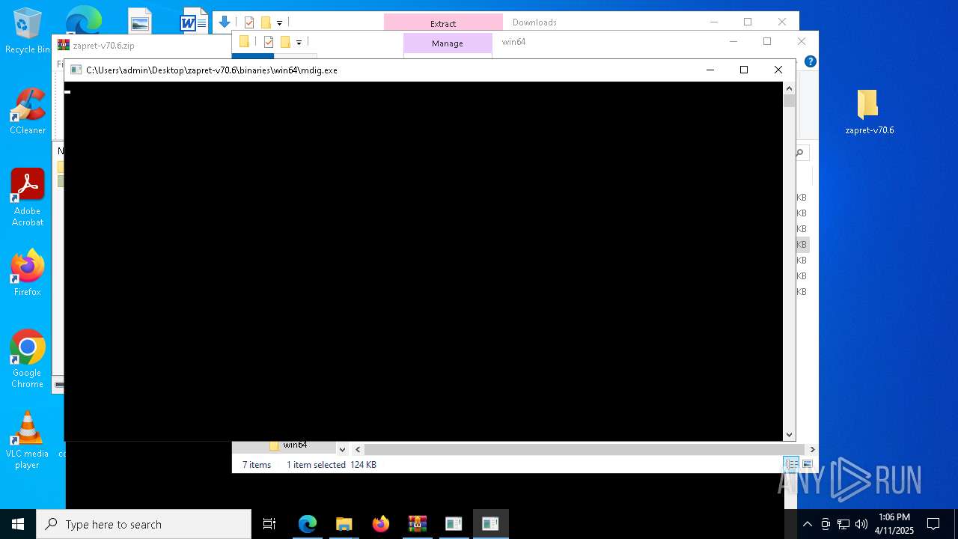Open the volume control tray icon
Viewport: 958px width, 539px height.
[x=861, y=524]
